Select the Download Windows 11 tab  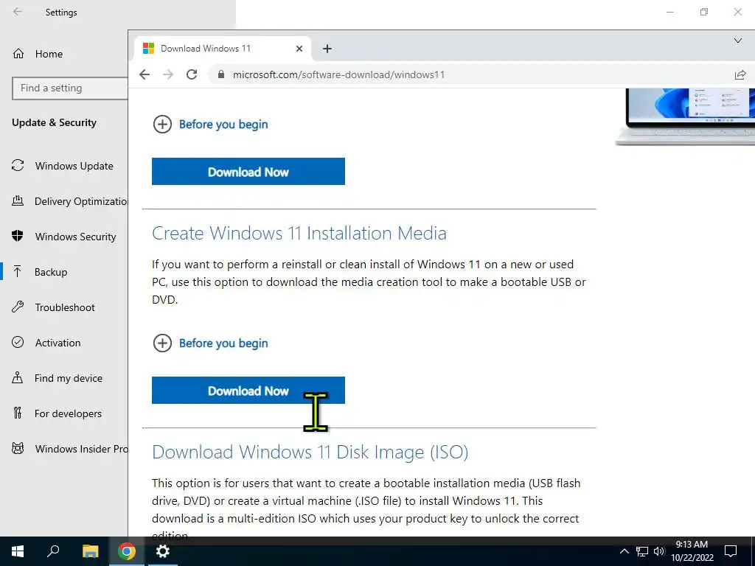[x=222, y=49]
